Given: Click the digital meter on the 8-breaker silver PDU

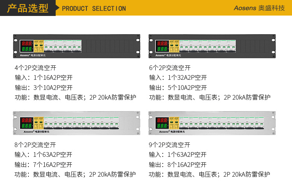Looking at the screenshot, I should click(27, 123).
